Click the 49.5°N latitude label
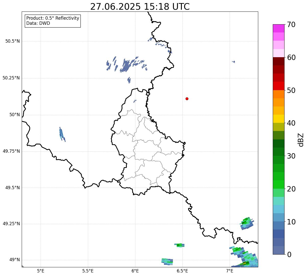Image resolution: width=307 pixels, height=276 pixels. click(12, 188)
